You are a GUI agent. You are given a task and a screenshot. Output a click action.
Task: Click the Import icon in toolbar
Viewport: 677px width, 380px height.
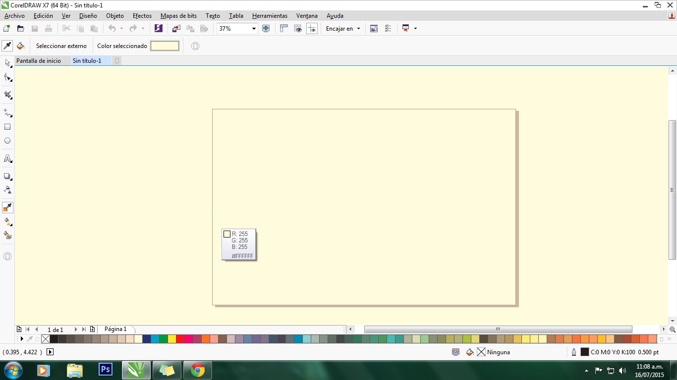(x=176, y=29)
